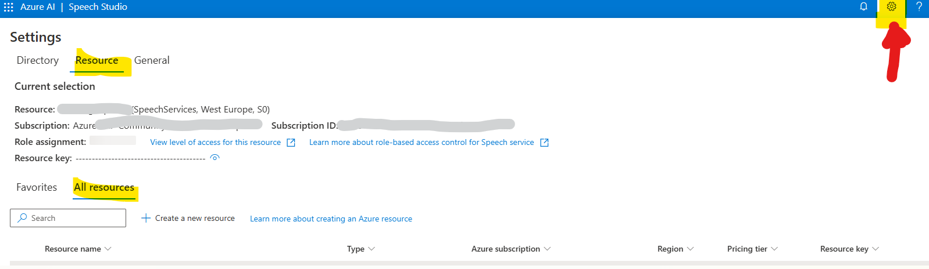929x269 pixels.
Task: Sort by Region column
Action: (x=676, y=249)
